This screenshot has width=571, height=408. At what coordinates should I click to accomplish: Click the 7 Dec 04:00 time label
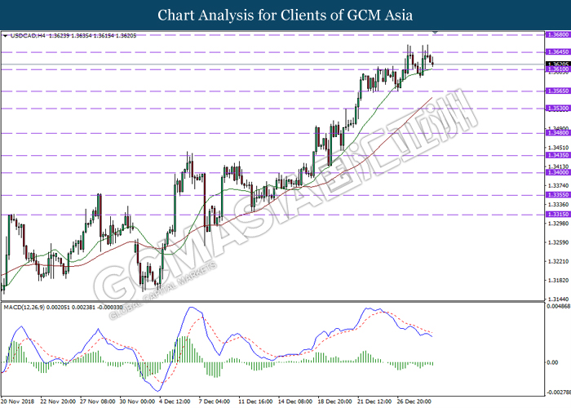coord(215,401)
